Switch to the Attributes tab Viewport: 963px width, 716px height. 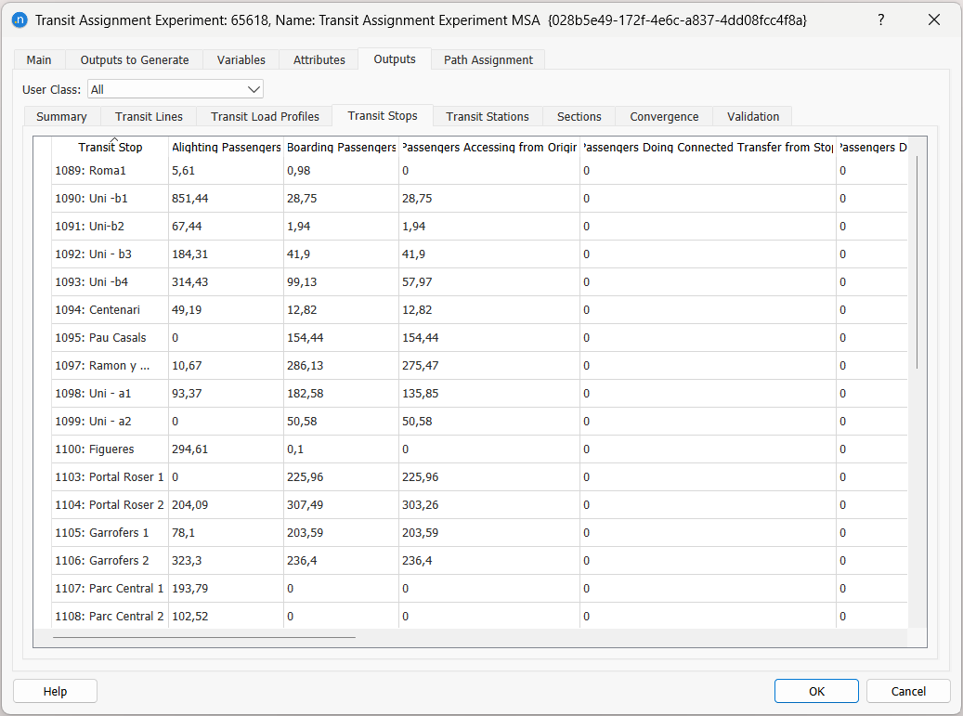319,59
